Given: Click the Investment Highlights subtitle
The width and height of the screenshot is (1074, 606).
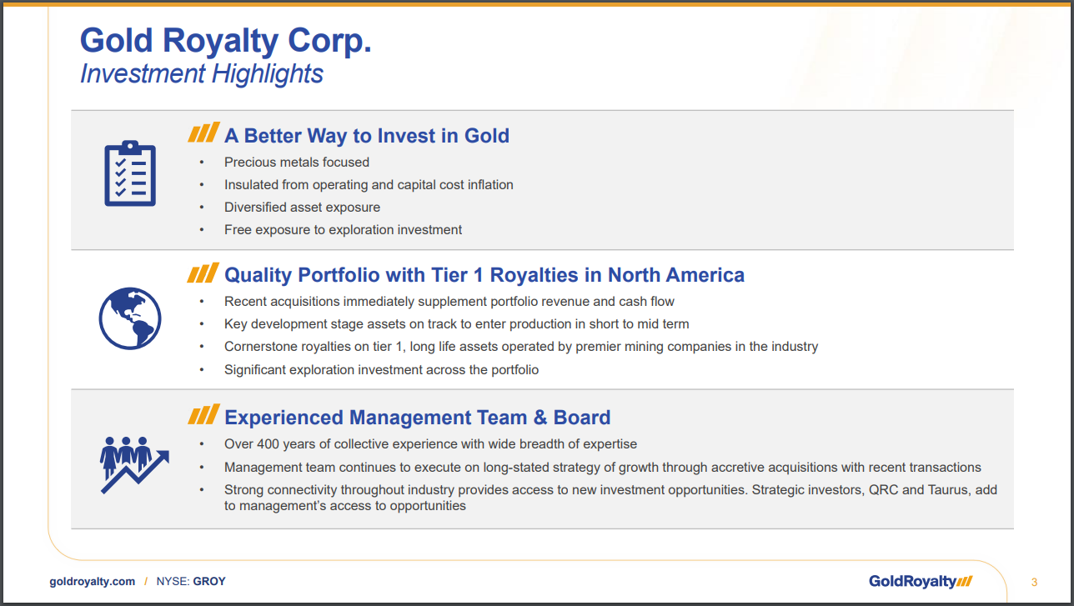Looking at the screenshot, I should coord(201,73).
